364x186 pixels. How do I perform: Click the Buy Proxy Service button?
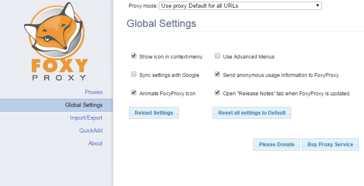330,144
